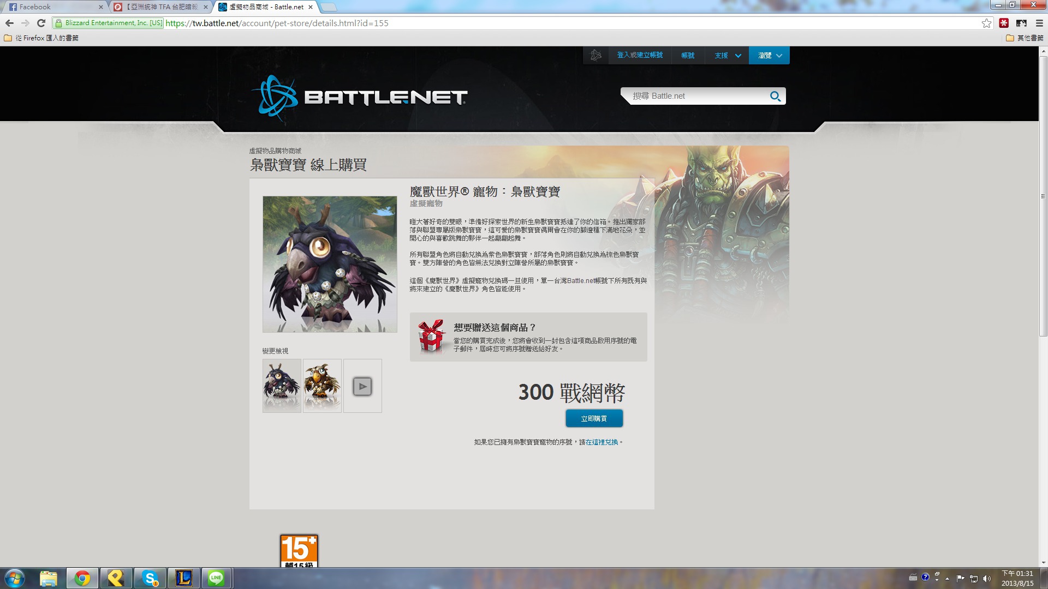Bookmark this page with the star icon
The image size is (1048, 589).
tap(986, 23)
